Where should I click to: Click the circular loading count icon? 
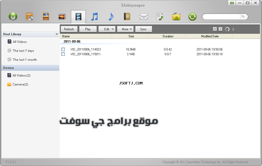[227, 29]
